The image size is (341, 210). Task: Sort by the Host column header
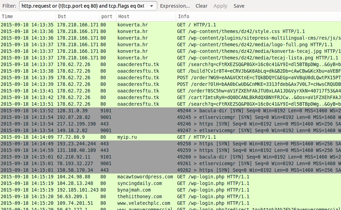coord(146,16)
